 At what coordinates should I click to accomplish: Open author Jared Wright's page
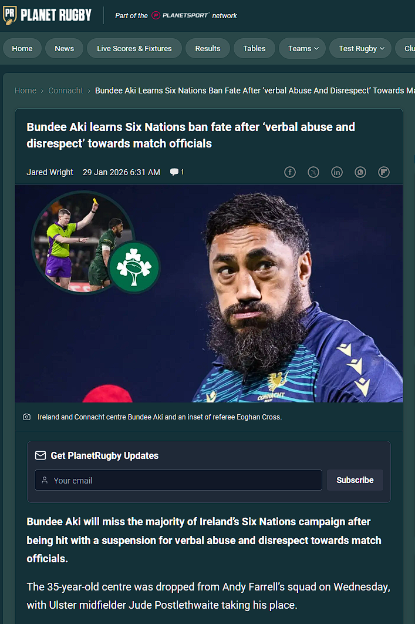[x=50, y=172]
